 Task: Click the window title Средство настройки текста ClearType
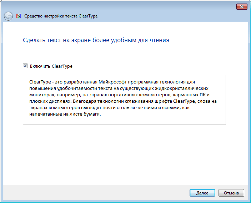(61, 16)
